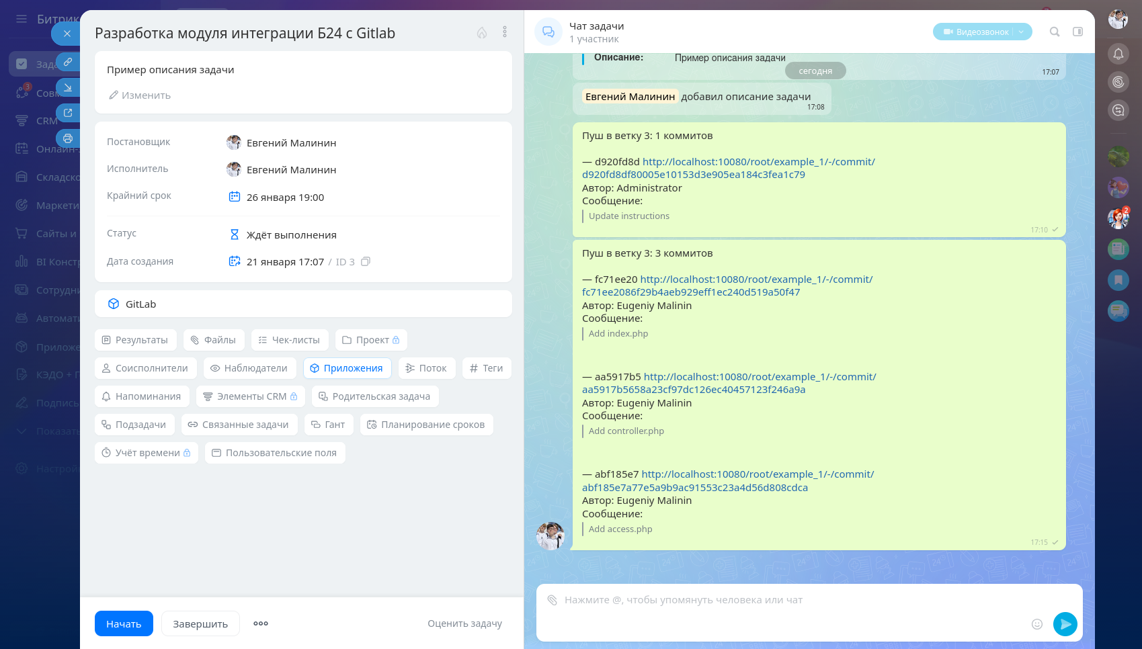The image size is (1142, 649).
Task: Open the Приложения chip
Action: click(x=347, y=368)
